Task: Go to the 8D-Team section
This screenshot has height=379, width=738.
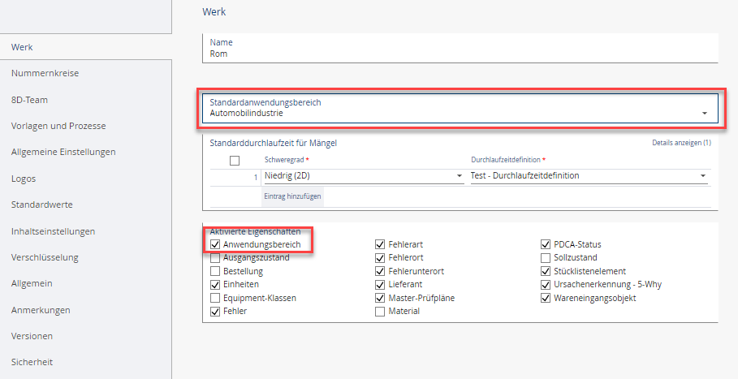Action: pyautogui.click(x=29, y=100)
